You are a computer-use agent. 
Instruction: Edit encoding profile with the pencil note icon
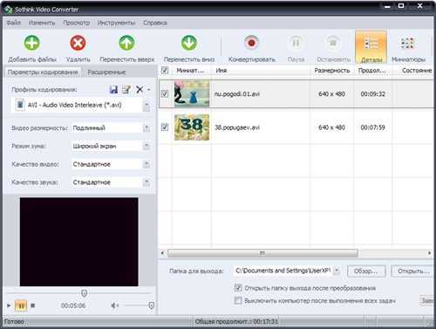pyautogui.click(x=126, y=89)
